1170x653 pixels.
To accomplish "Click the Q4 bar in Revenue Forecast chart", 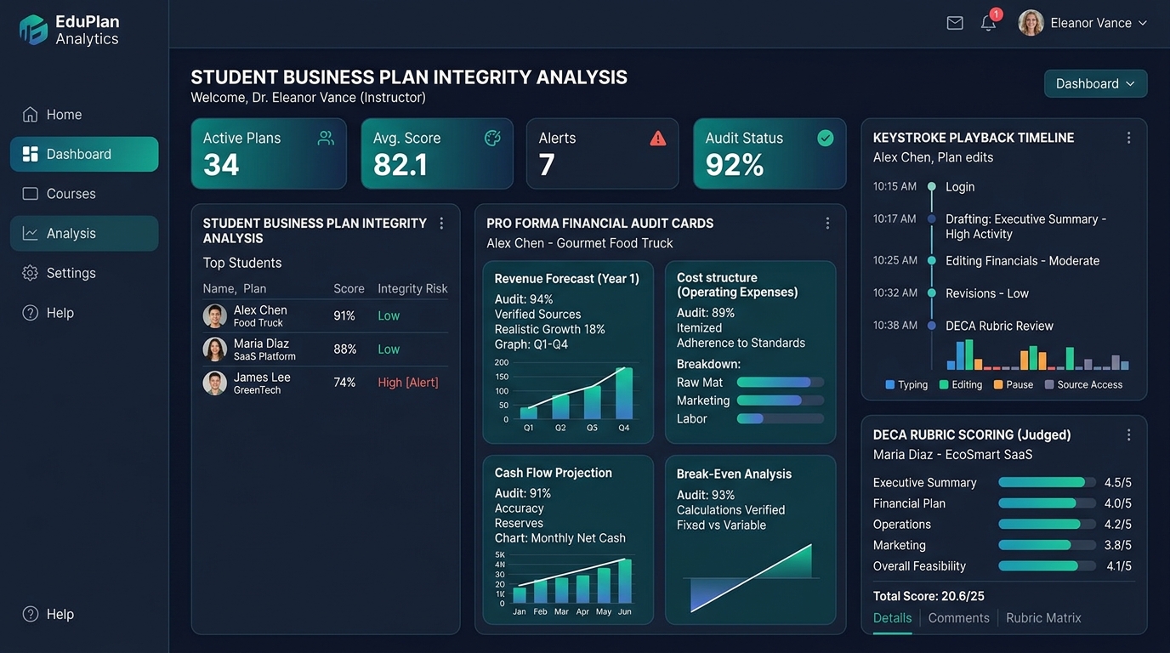I will (x=624, y=393).
